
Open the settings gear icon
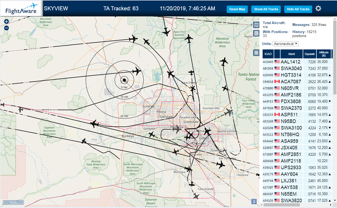[x=318, y=8]
